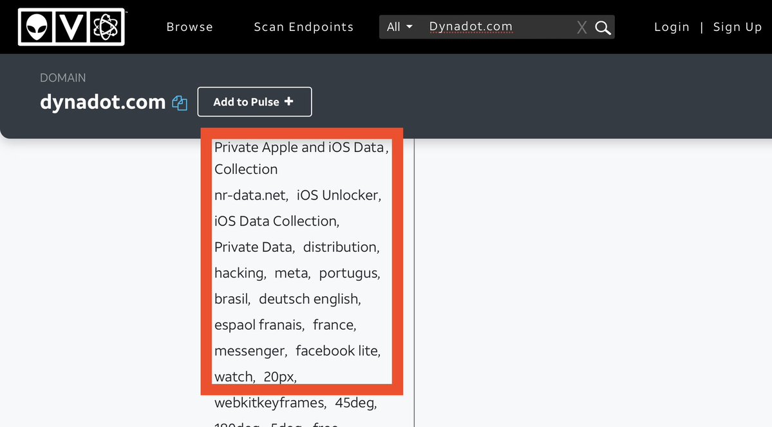
Task: Open the All search type dropdown
Action: tap(399, 27)
